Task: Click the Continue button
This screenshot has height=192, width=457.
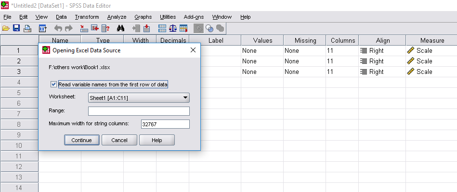Action: [81, 140]
